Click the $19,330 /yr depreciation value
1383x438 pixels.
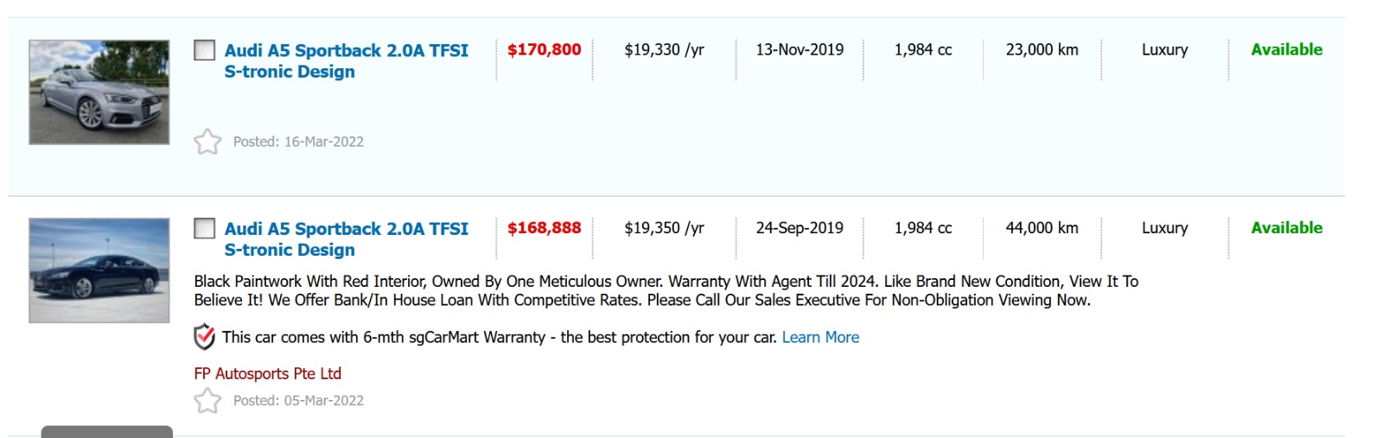click(664, 50)
